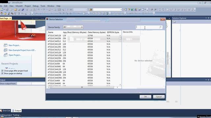Focus the device search input field
Image resolution: width=211 pixels, height=118 pixels.
147,27
